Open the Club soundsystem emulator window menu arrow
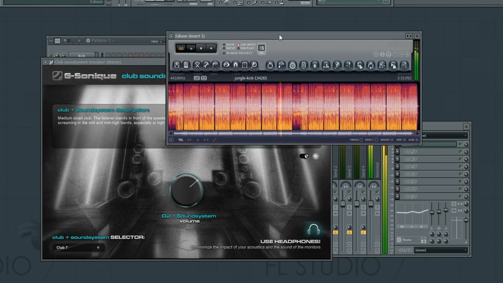Viewport: 503px width, 283px height. pos(45,62)
